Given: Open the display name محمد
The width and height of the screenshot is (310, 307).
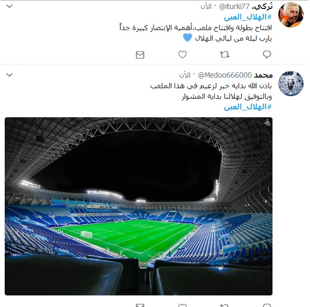Looking at the screenshot, I should click(263, 75).
